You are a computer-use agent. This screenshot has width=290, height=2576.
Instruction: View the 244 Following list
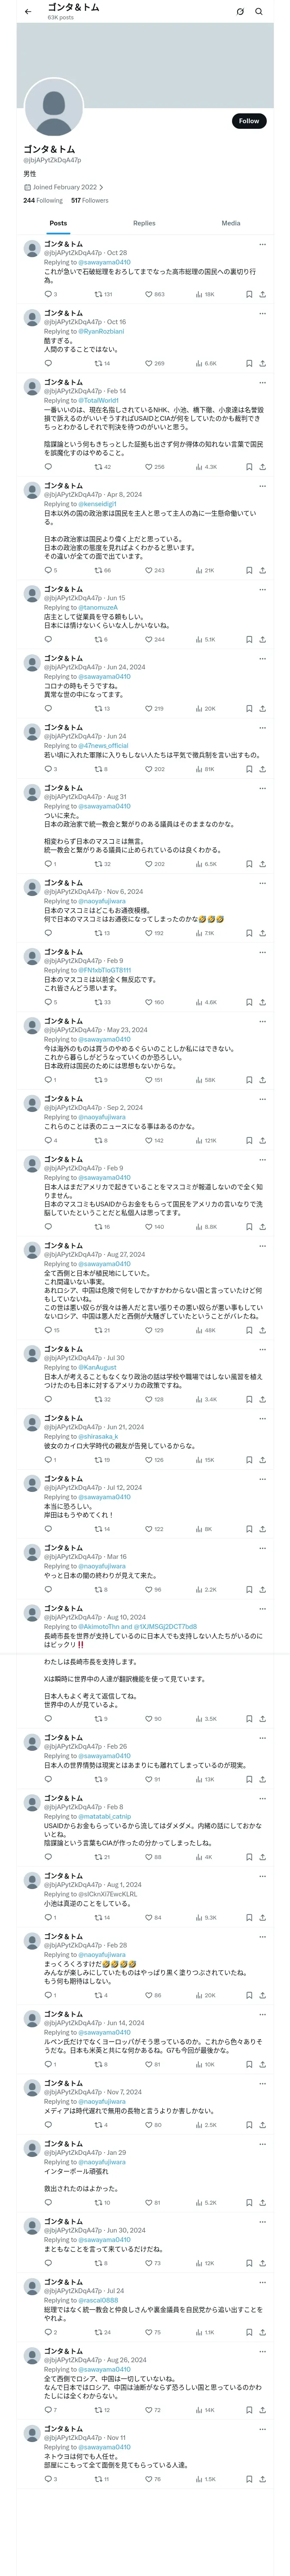pos(43,200)
